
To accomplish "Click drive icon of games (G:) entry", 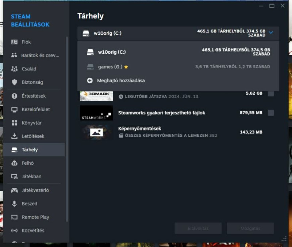I will pyautogui.click(x=90, y=67).
